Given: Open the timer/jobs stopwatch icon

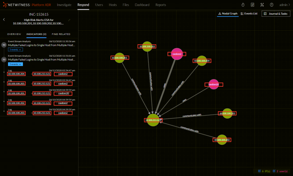Looking at the screenshot, I should point(243,5).
